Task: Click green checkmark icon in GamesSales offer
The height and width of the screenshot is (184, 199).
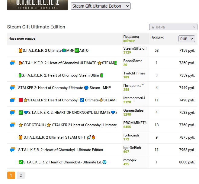Action: [x=21, y=113]
